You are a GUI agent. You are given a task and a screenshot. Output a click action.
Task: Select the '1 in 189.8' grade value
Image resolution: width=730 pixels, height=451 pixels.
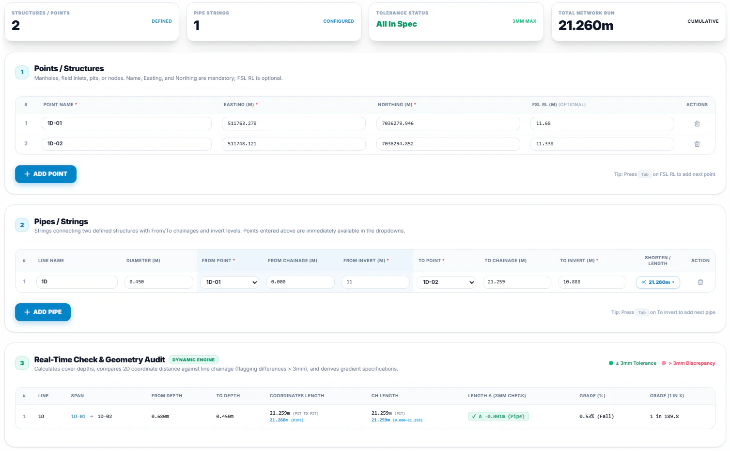click(x=664, y=417)
